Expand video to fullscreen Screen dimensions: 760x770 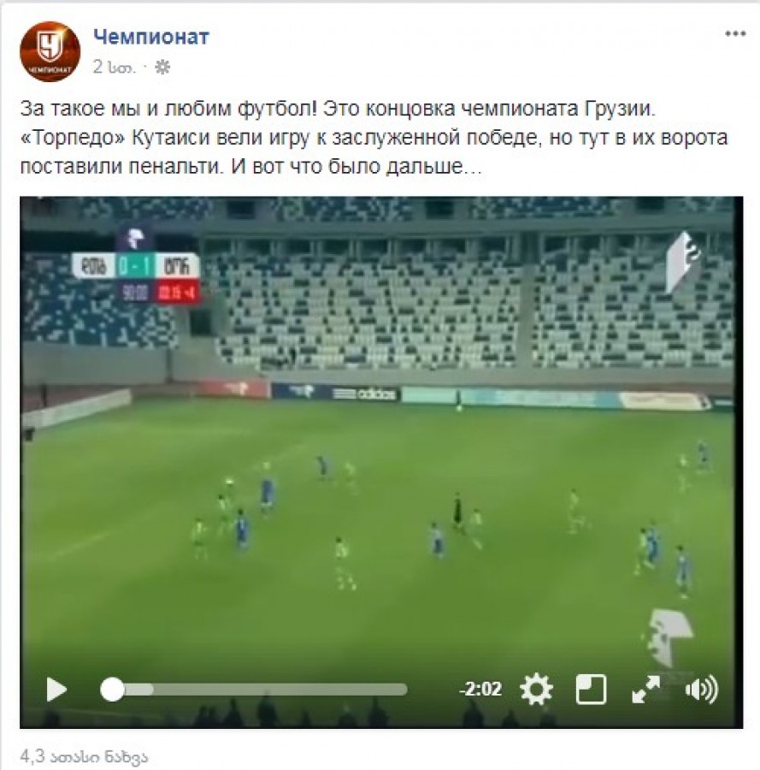coord(645,690)
